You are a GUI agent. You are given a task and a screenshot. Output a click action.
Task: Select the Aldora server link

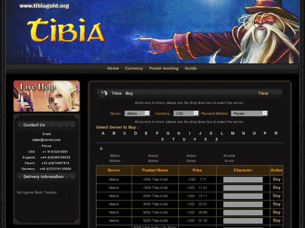click(115, 156)
